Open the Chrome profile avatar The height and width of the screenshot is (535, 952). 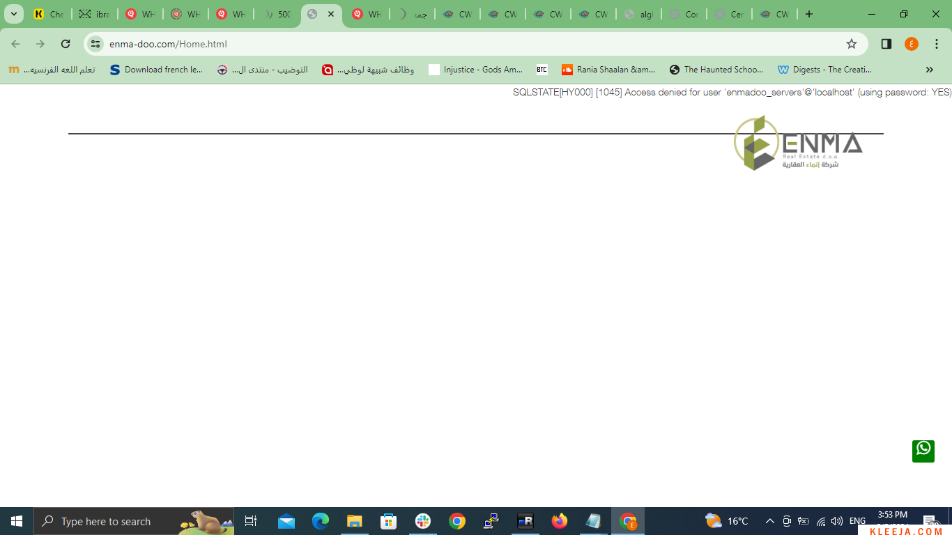coord(912,44)
